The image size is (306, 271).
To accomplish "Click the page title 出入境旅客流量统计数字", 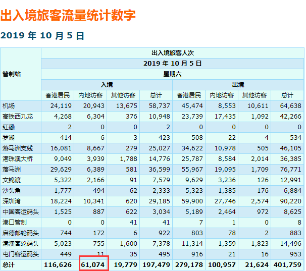I will [x=68, y=15].
